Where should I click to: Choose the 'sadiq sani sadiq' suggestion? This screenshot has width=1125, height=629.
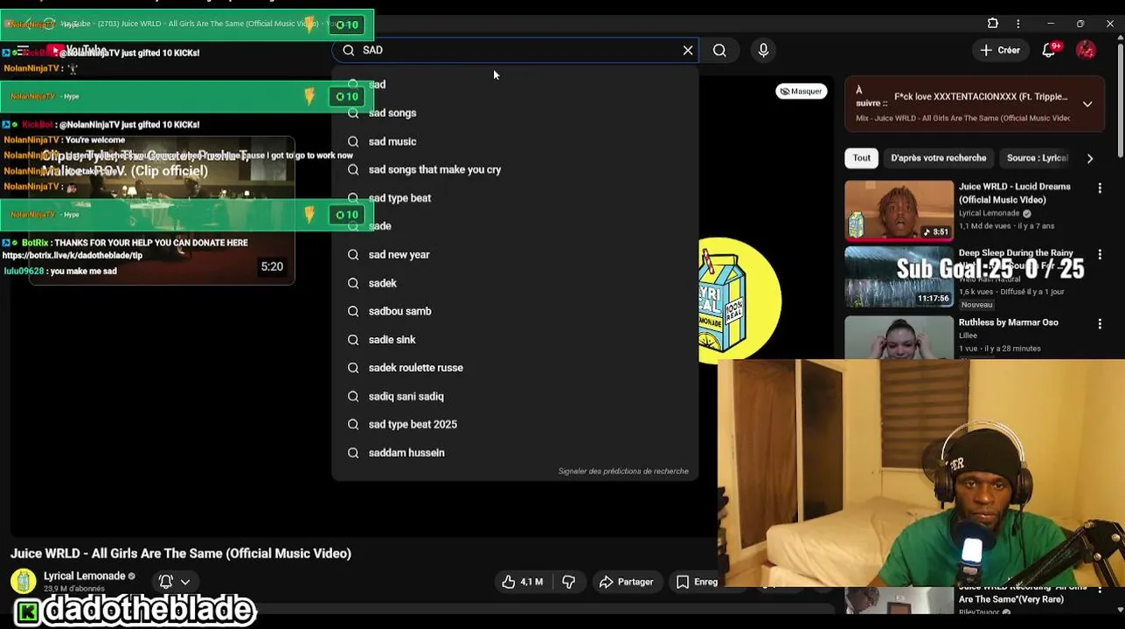515,397
